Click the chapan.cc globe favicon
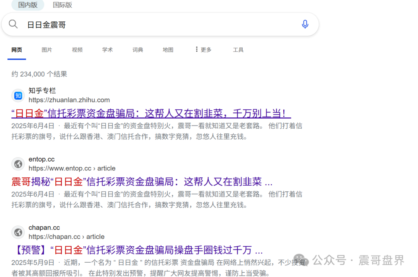The width and height of the screenshot is (418, 277). click(18, 232)
